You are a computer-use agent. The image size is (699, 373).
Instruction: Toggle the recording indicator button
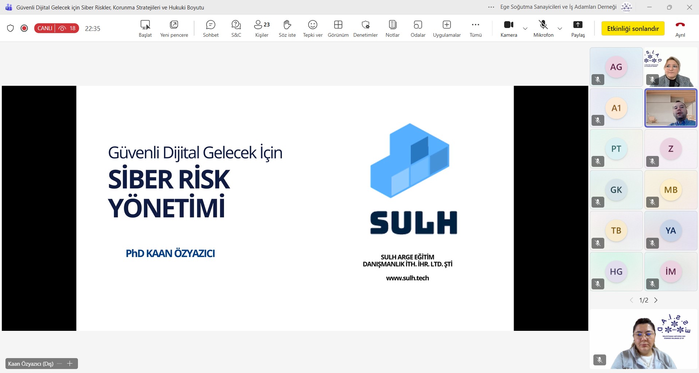click(24, 28)
